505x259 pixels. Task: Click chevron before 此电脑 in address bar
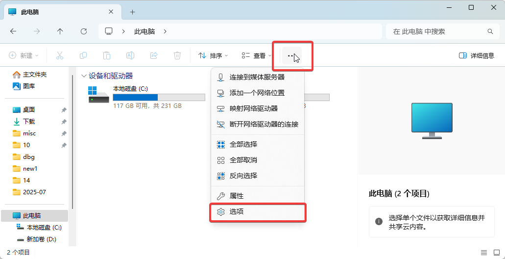[123, 31]
